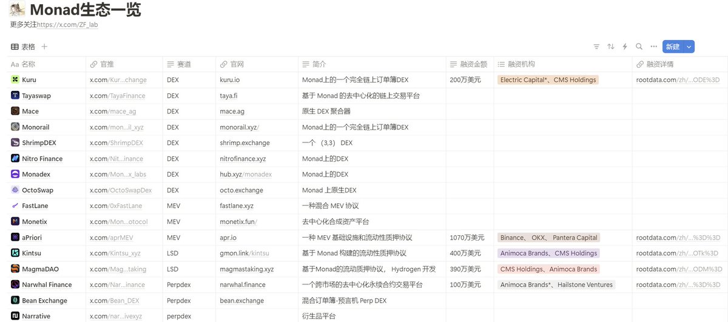Select the 表格 table view tab
Screen dimensions: 728x322
(x=23, y=47)
